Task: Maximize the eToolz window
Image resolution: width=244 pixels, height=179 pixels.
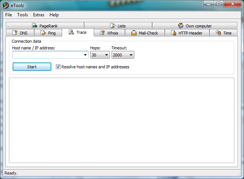Action: point(219,4)
